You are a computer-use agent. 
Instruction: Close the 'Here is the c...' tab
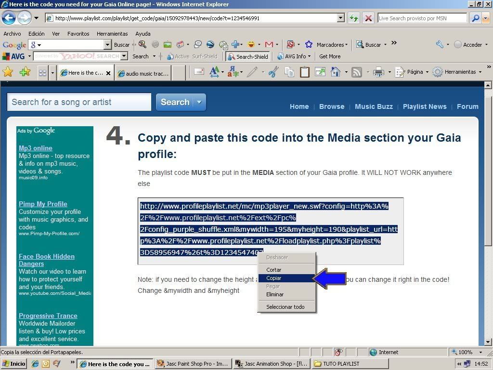click(108, 73)
